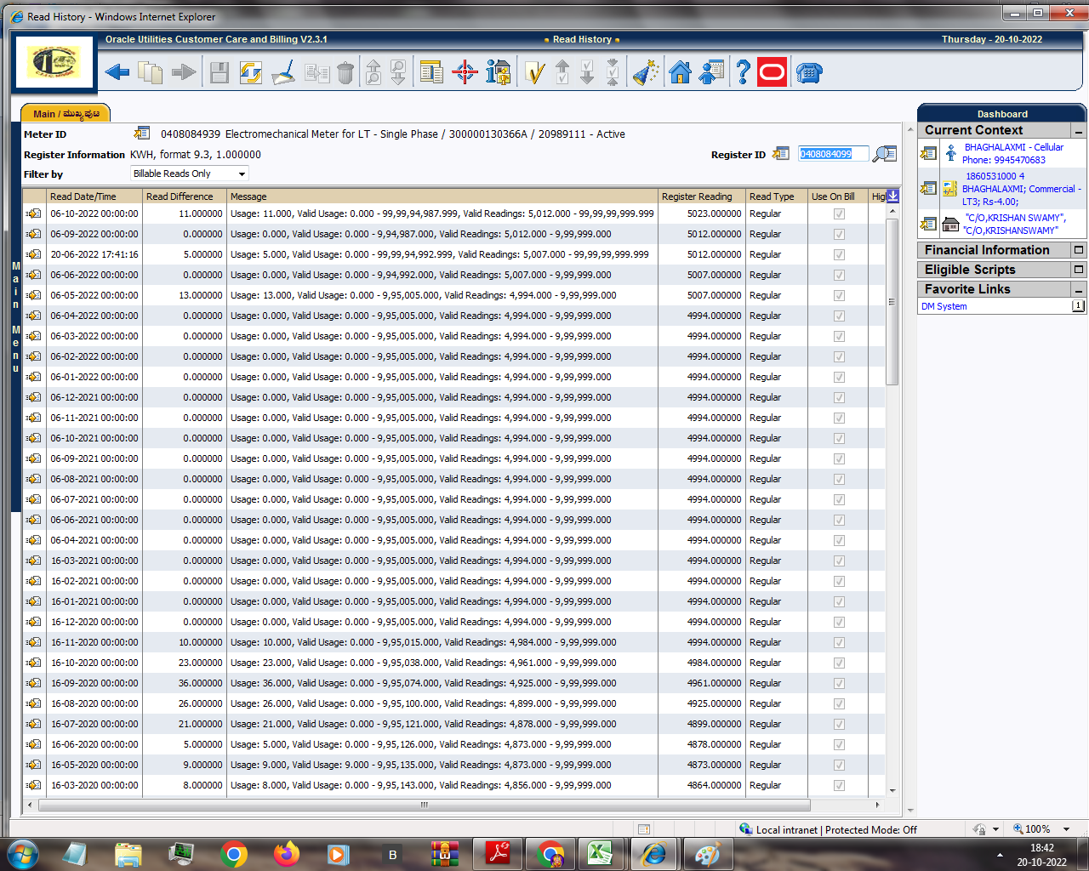Toggle Use On Bill for 16-11-2020 read
The image size is (1089, 871).
click(839, 642)
